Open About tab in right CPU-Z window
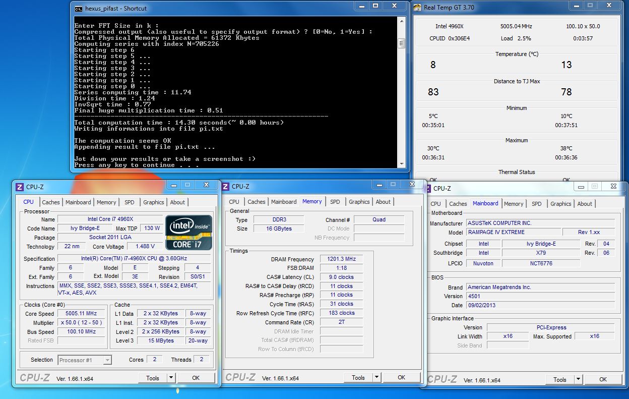629x399 pixels. pyautogui.click(x=585, y=204)
